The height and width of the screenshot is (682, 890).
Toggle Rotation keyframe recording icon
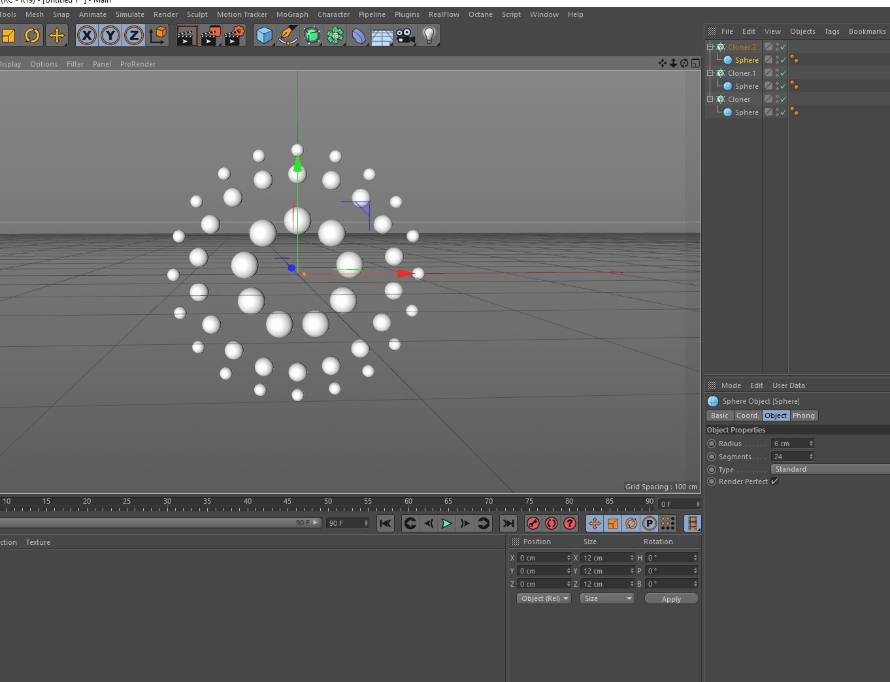coord(631,523)
